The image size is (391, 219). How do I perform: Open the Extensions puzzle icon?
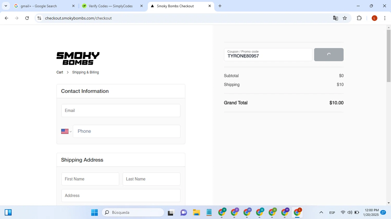coord(359,18)
